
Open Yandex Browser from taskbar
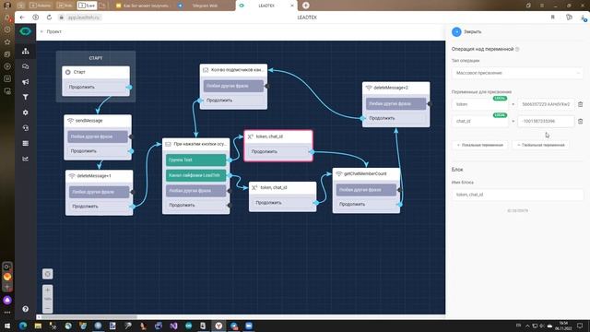pyautogui.click(x=218, y=326)
